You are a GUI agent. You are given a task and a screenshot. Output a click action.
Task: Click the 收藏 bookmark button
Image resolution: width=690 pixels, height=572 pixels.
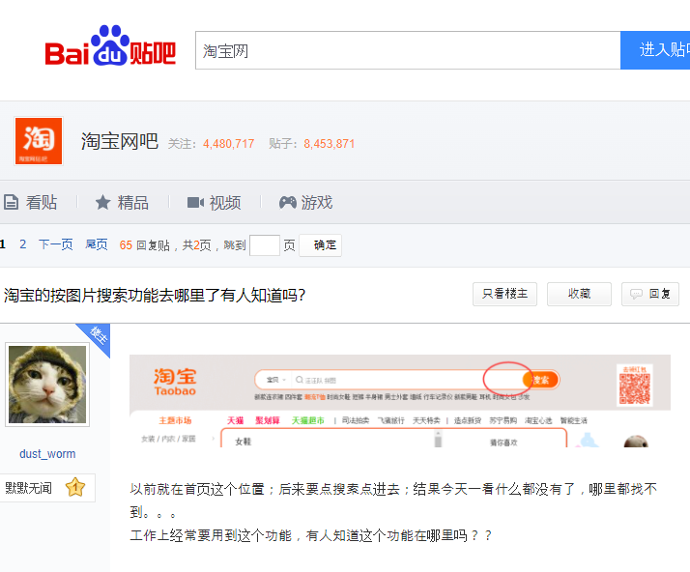coord(579,294)
